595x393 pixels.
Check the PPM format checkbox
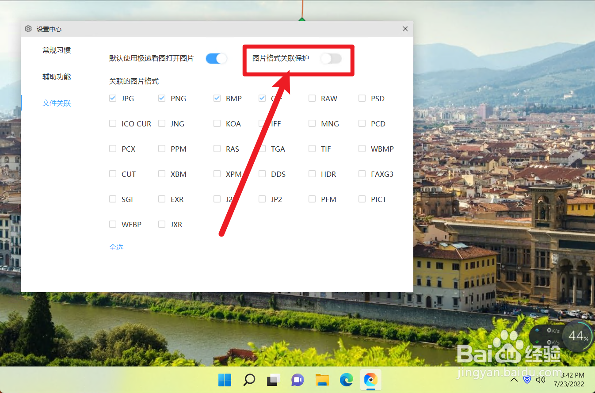point(162,149)
